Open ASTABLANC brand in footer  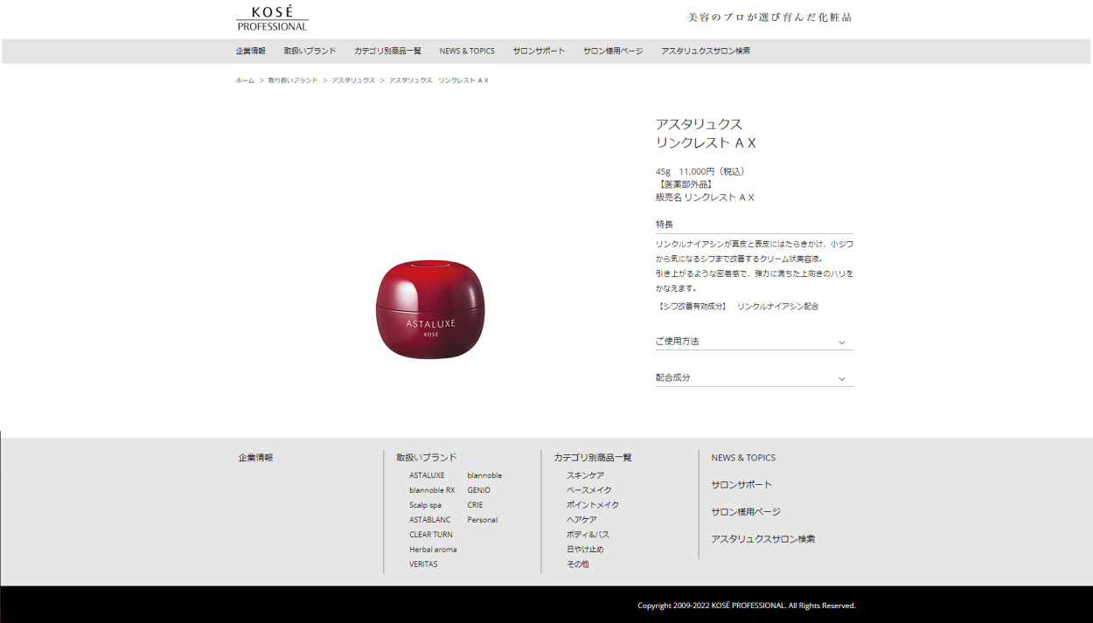point(430,520)
